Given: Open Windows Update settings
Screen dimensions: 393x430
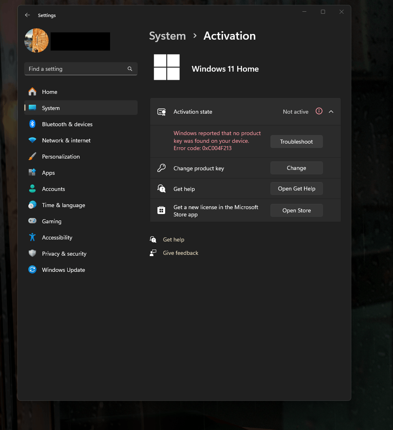Looking at the screenshot, I should tap(64, 270).
